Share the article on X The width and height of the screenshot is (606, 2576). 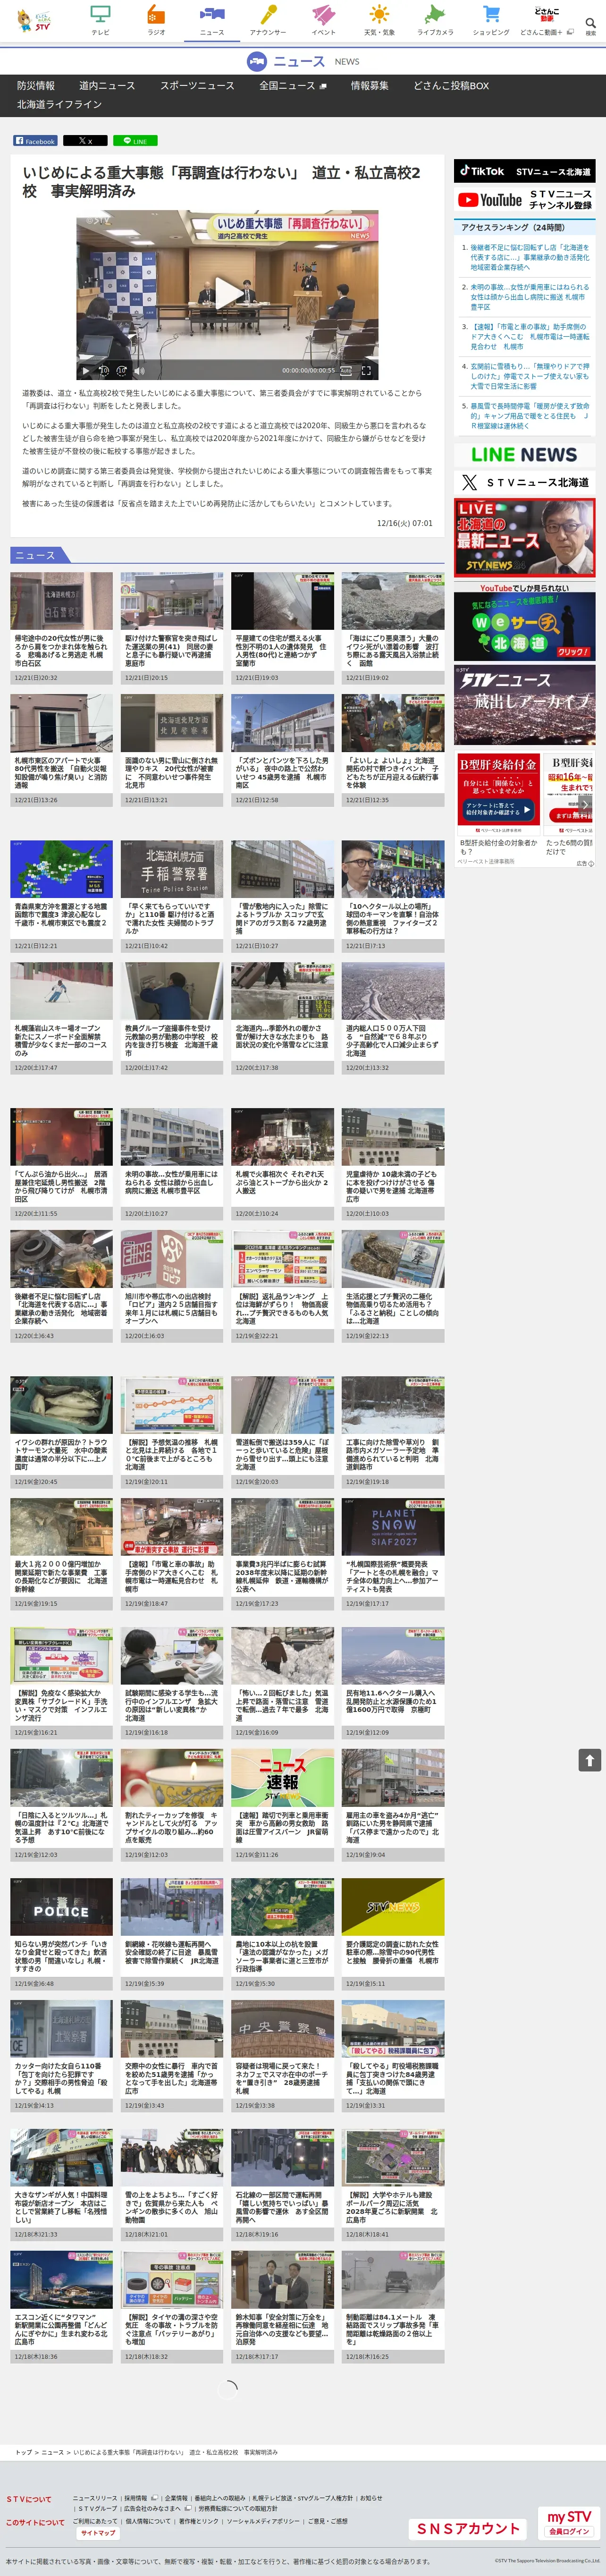coord(85,141)
